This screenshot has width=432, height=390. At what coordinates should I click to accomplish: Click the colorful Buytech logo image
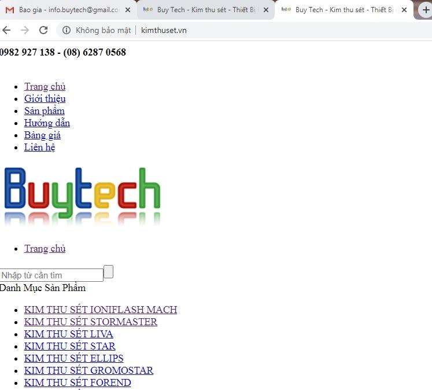coord(82,196)
